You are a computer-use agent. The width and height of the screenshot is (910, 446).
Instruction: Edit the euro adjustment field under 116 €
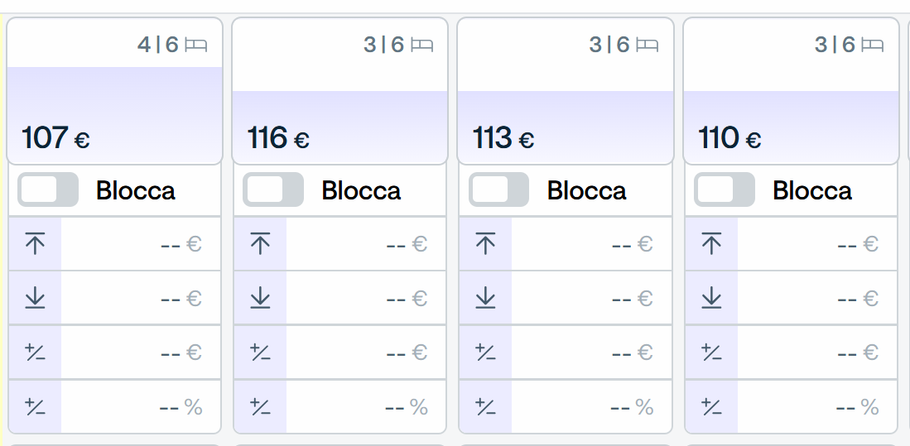[366, 352]
